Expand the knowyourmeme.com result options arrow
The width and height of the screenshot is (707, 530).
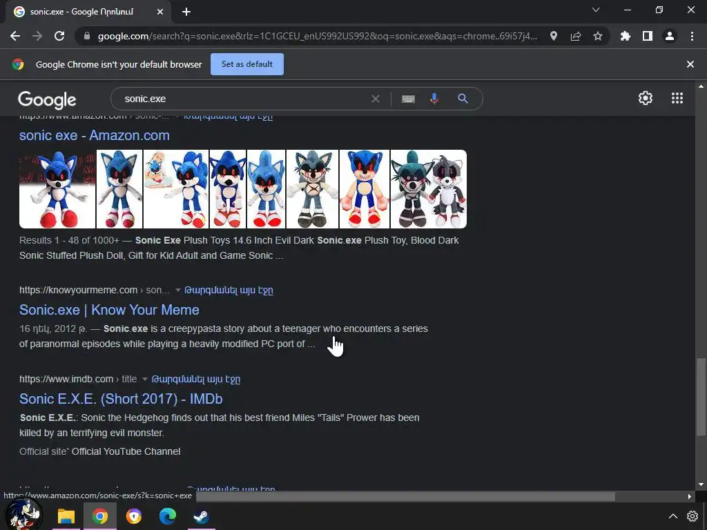(x=177, y=290)
